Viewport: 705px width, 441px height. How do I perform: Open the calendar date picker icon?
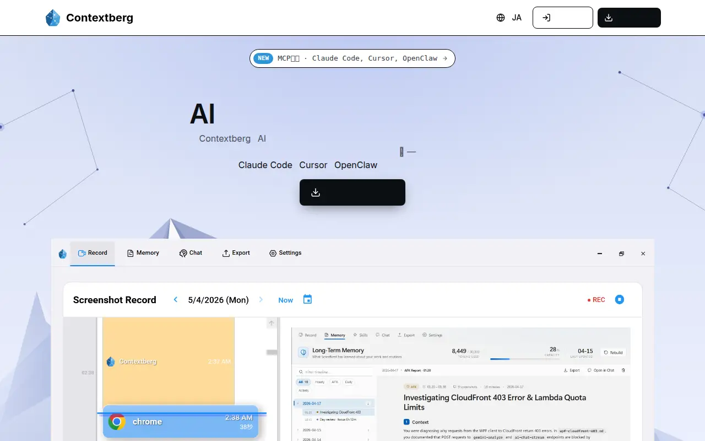(x=307, y=299)
